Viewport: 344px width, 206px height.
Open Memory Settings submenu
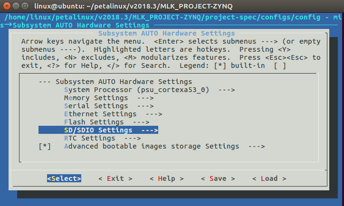(x=109, y=98)
